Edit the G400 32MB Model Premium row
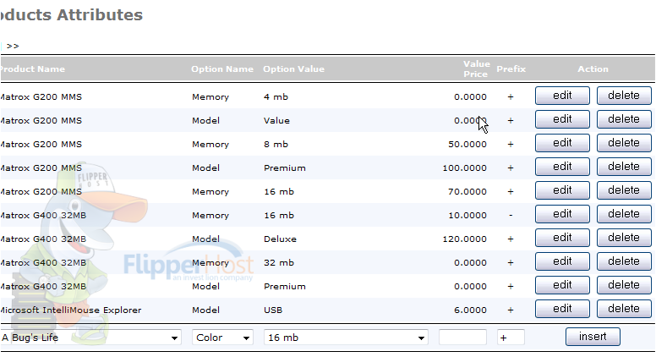The height and width of the screenshot is (357, 656). point(562,285)
